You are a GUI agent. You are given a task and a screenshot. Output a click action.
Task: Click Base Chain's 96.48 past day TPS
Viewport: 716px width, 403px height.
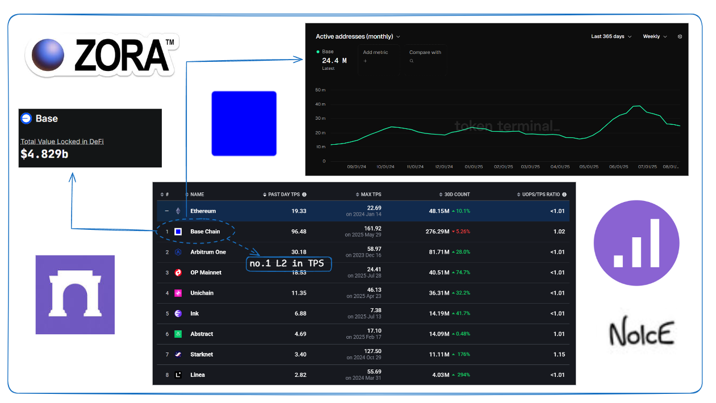coord(299,231)
